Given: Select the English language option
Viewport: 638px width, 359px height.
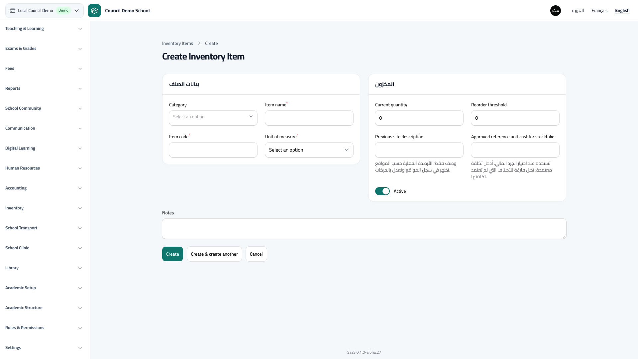Looking at the screenshot, I should tap(622, 11).
